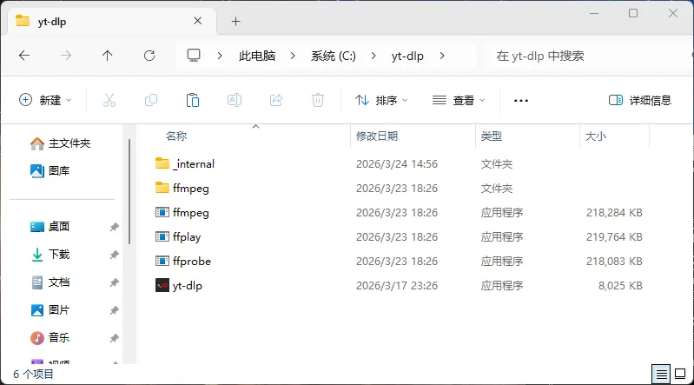Click the Delete trash icon
The width and height of the screenshot is (694, 385).
[x=318, y=100]
